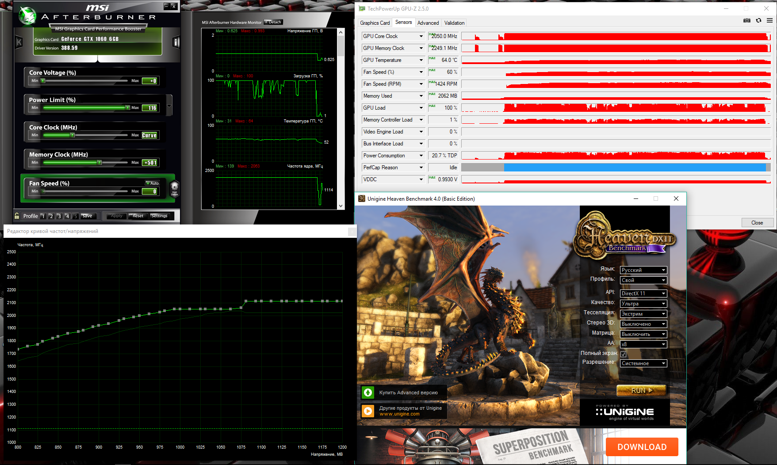Open the GPU Temperature sensor dropdown
The height and width of the screenshot is (465, 777).
click(421, 60)
